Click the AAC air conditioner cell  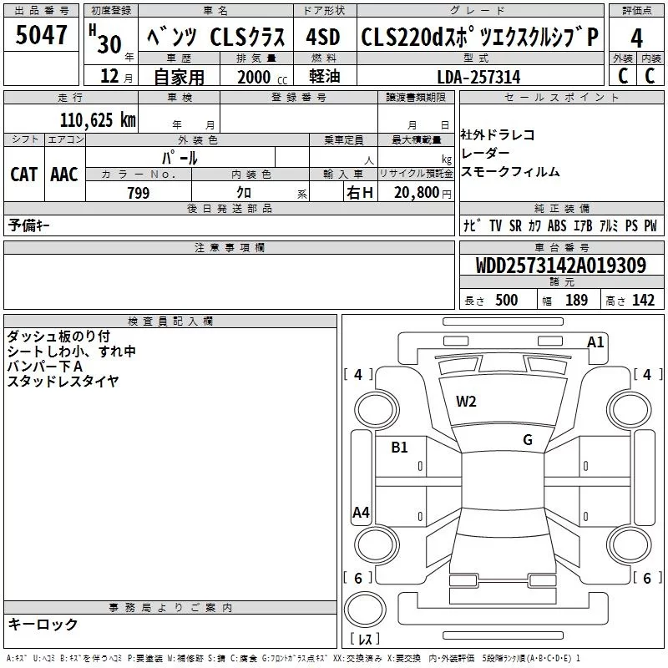(x=64, y=175)
